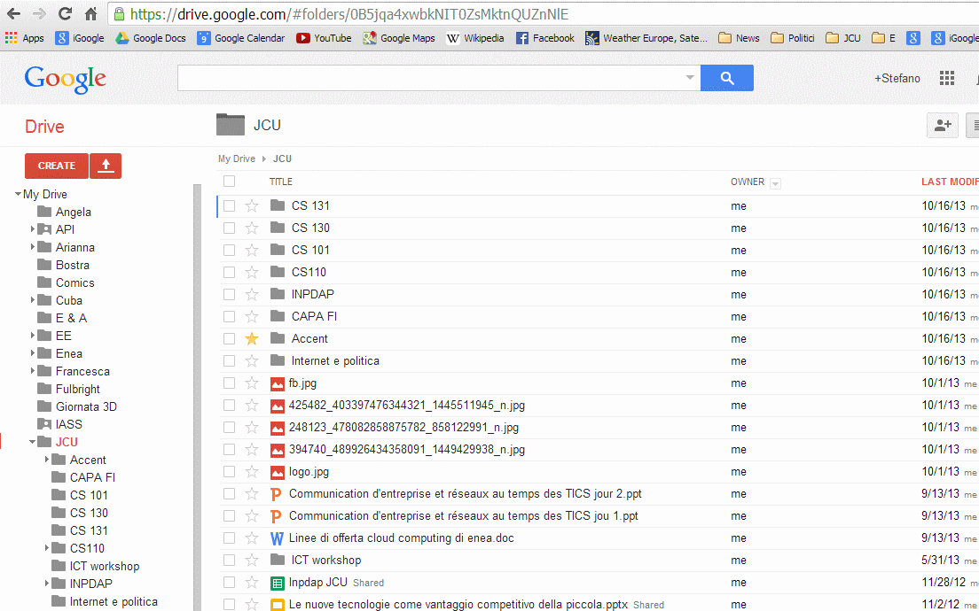Open the Owner column filter dropdown
979x611 pixels.
point(776,183)
